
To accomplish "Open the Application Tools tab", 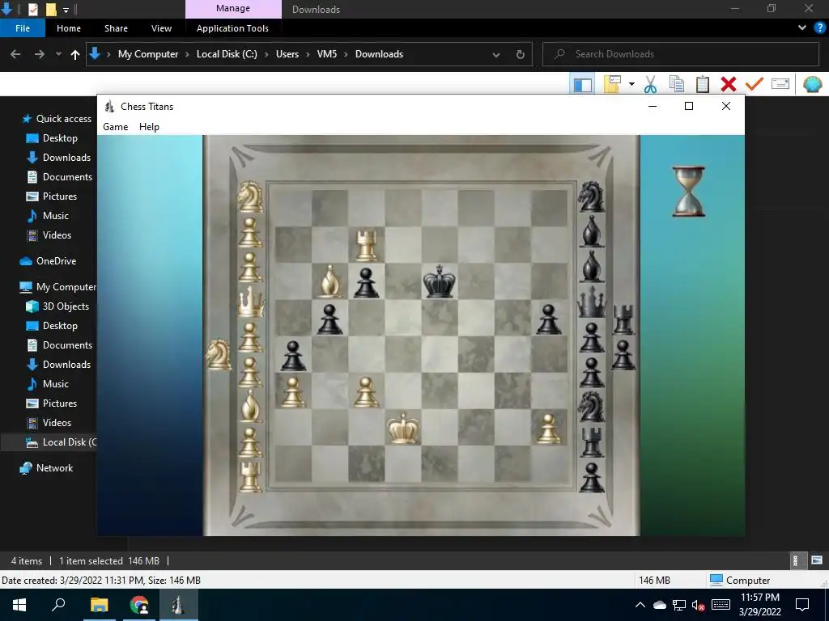I will pyautogui.click(x=232, y=28).
